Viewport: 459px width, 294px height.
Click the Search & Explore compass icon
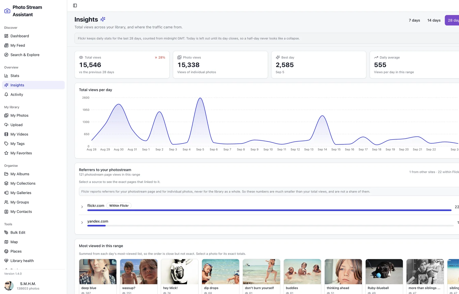(x=6, y=55)
